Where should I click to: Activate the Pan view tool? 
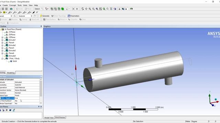click(x=86, y=9)
